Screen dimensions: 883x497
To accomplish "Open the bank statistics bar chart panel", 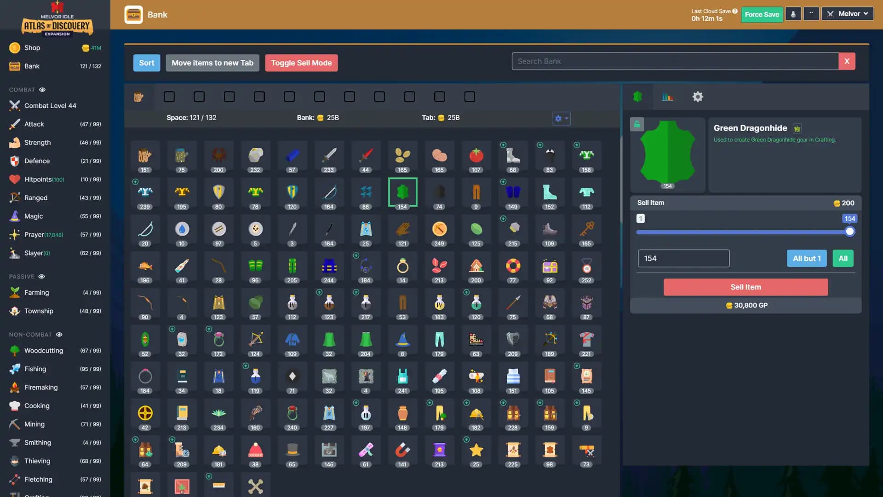I will point(668,97).
